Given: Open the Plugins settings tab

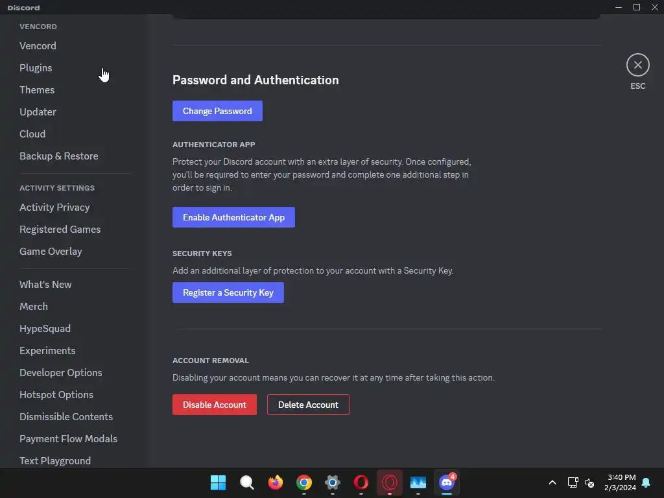Looking at the screenshot, I should (x=36, y=67).
